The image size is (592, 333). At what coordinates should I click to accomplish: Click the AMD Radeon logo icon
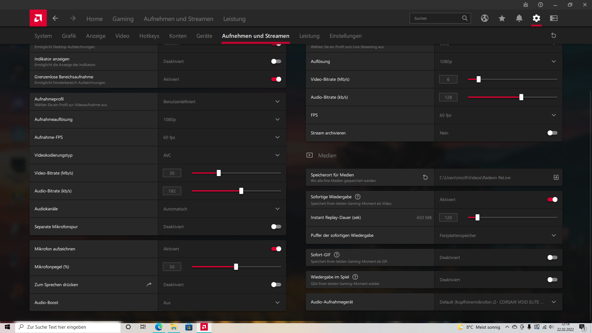(38, 18)
